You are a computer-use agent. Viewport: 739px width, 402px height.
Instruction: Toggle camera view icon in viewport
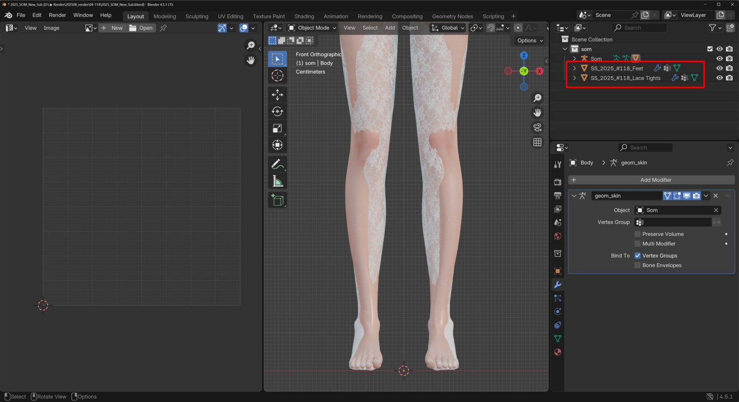(x=537, y=128)
